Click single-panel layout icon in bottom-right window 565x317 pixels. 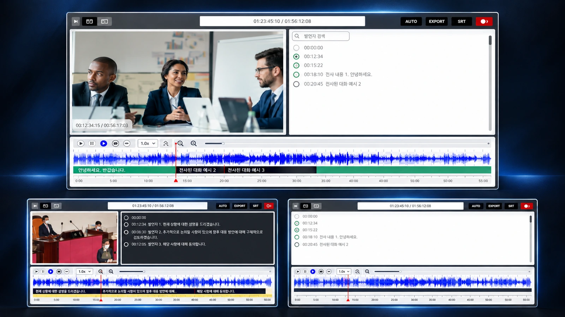click(316, 206)
